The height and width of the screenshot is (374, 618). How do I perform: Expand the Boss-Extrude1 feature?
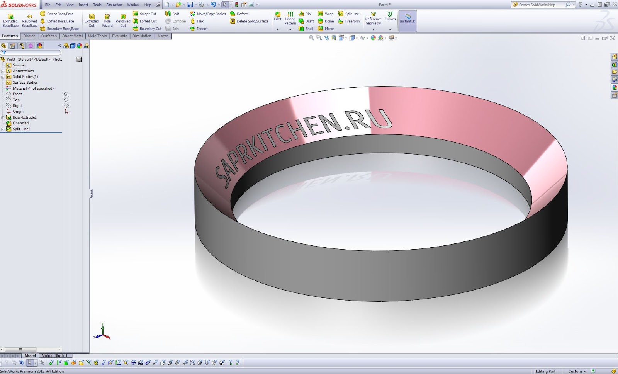3,117
